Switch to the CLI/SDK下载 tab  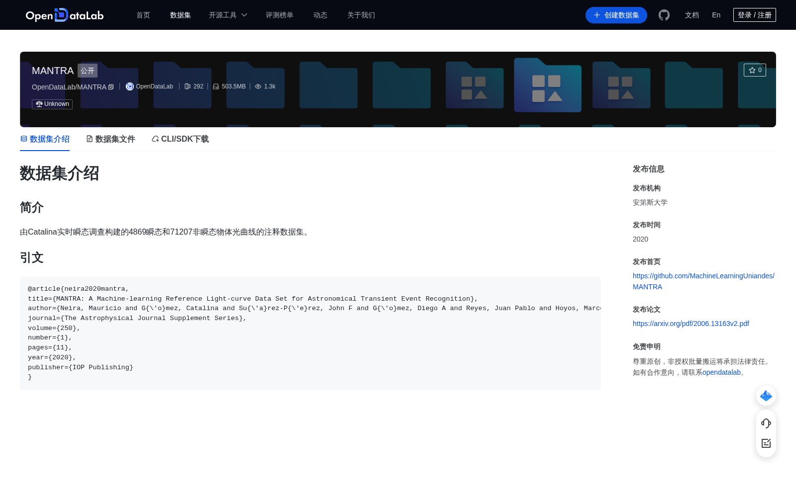pos(180,139)
